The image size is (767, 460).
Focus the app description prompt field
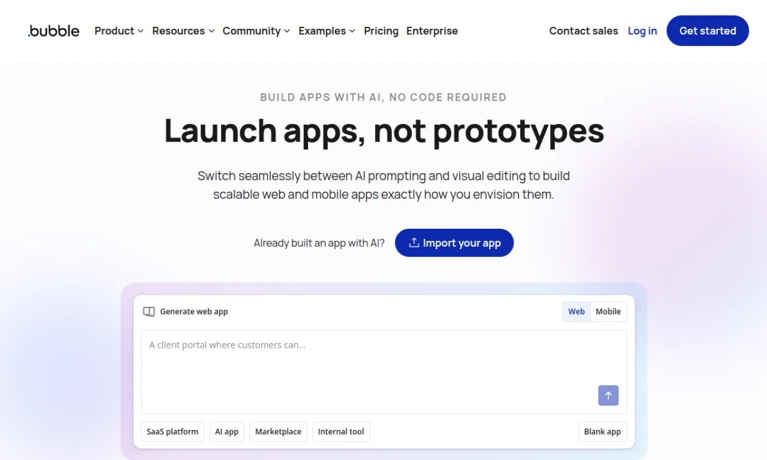point(384,372)
